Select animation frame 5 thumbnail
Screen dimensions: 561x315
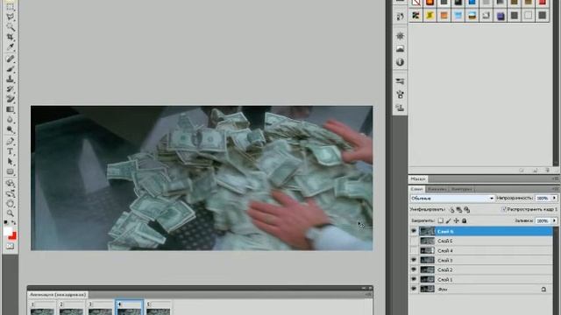(158, 308)
